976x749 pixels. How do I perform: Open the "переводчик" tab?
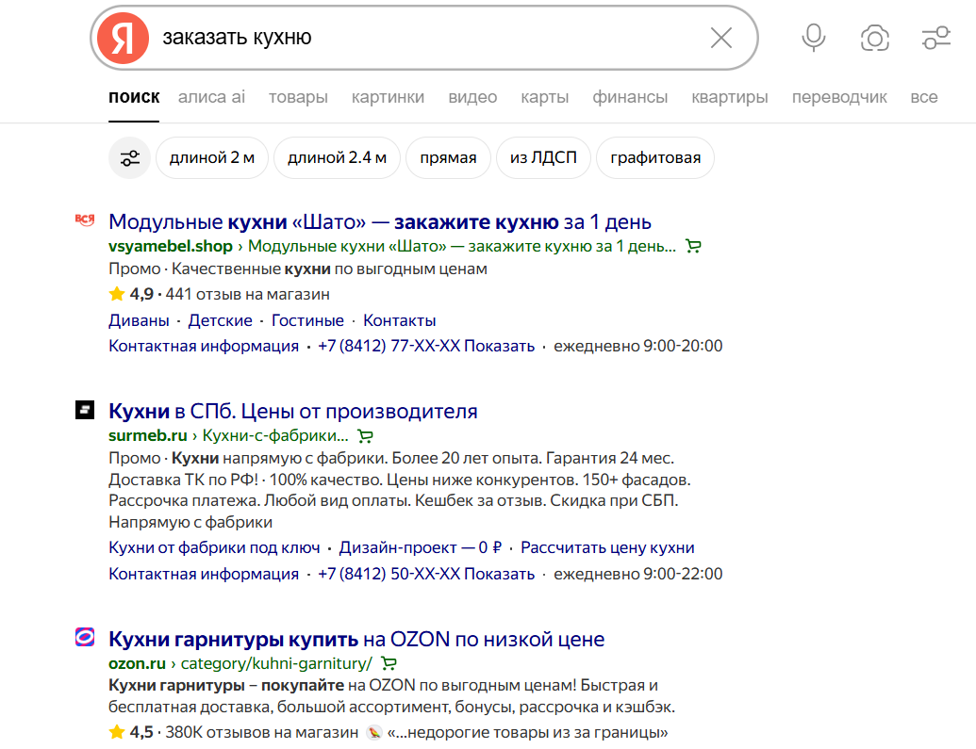point(839,97)
